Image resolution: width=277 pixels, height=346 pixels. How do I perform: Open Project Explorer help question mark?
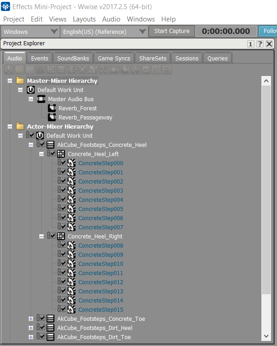260,43
